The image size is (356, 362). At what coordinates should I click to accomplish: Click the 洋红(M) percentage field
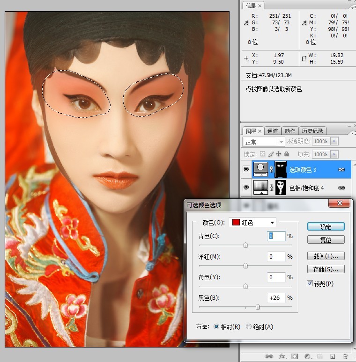[x=276, y=256]
